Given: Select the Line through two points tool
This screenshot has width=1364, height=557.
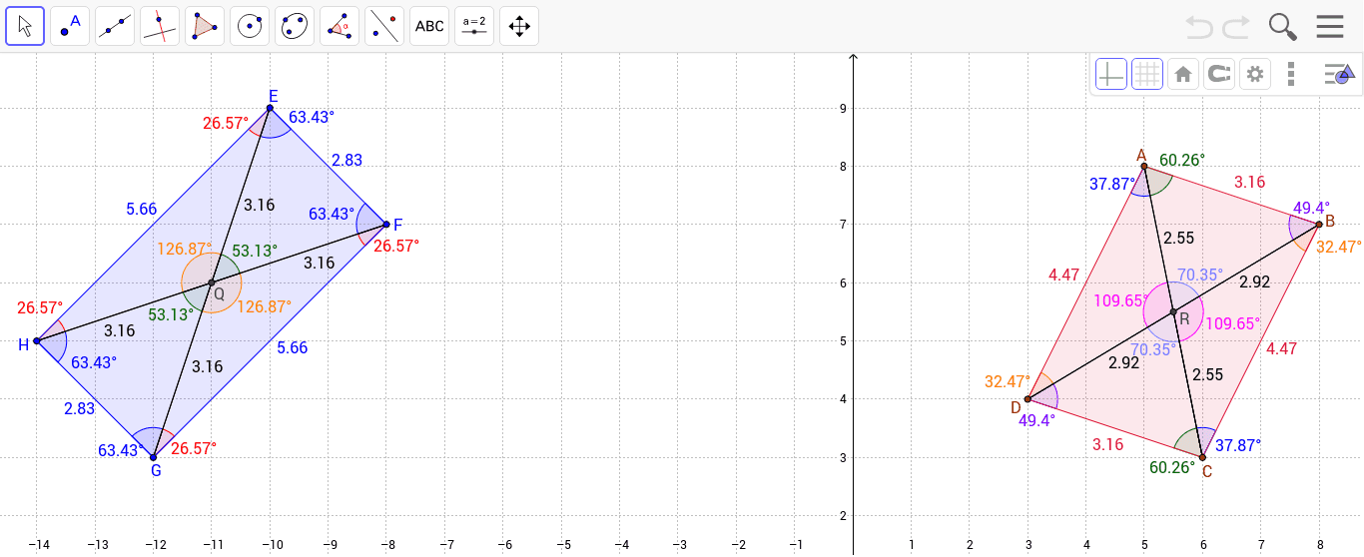Looking at the screenshot, I should (x=115, y=26).
